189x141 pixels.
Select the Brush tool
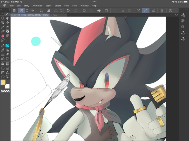coord(3,50)
